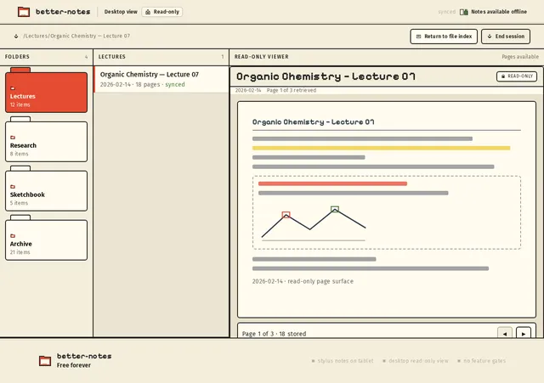Open the Archive folder
544x383 pixels.
point(46,239)
